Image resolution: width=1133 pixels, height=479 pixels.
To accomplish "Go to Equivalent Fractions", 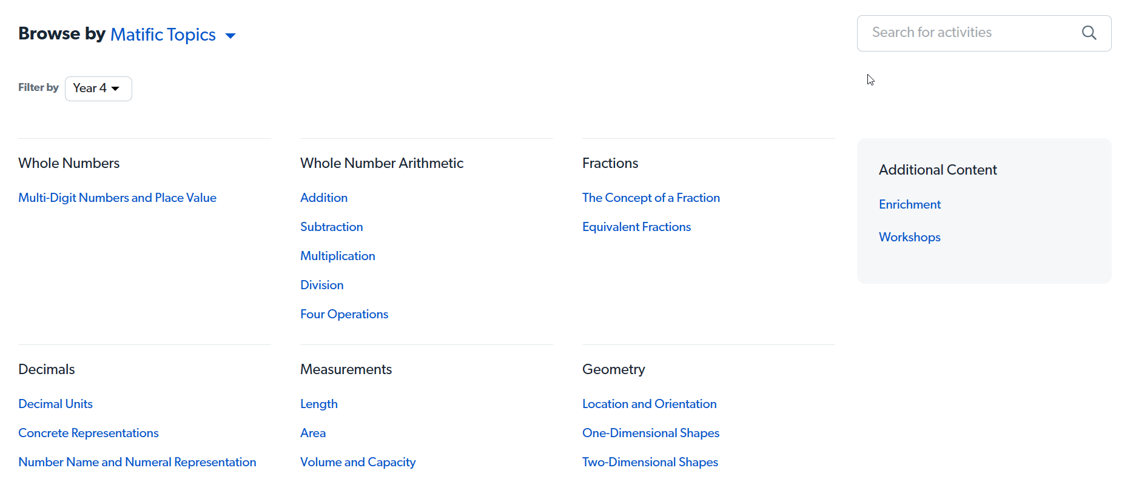I will click(x=636, y=227).
